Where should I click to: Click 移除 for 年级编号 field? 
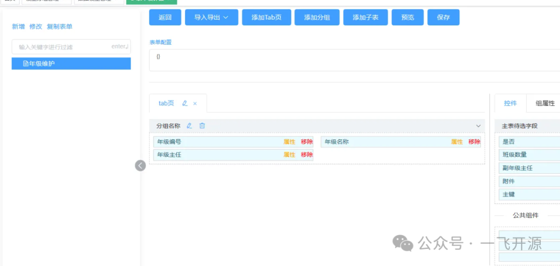[307, 142]
